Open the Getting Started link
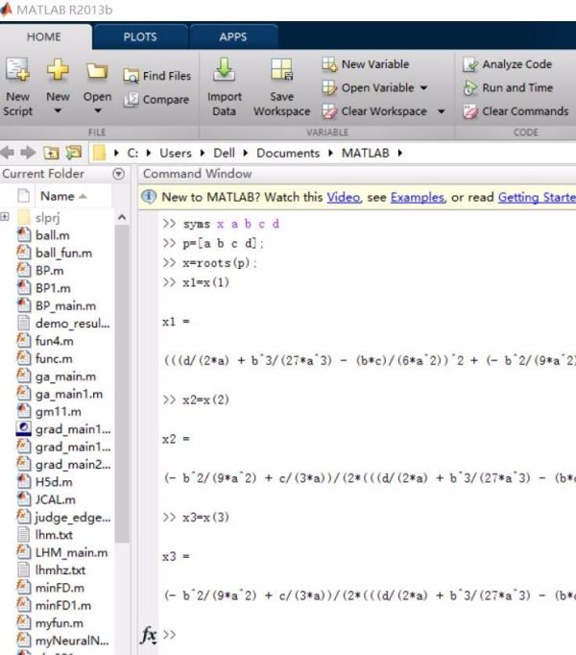Image resolution: width=576 pixels, height=655 pixels. tap(537, 197)
